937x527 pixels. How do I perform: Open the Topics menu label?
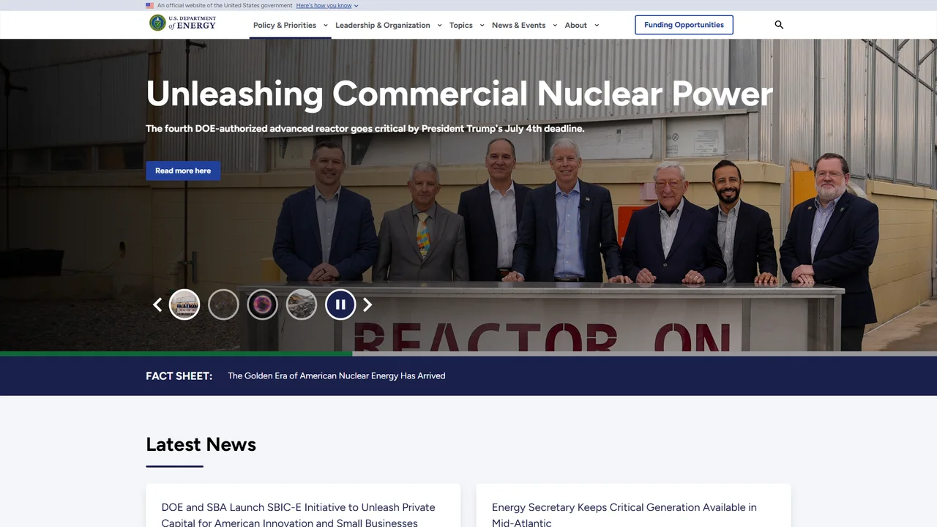(461, 25)
